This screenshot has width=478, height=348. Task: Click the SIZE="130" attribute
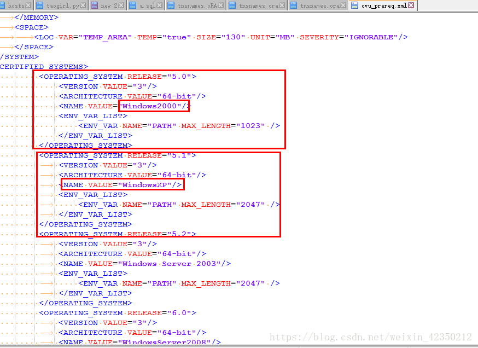221,37
